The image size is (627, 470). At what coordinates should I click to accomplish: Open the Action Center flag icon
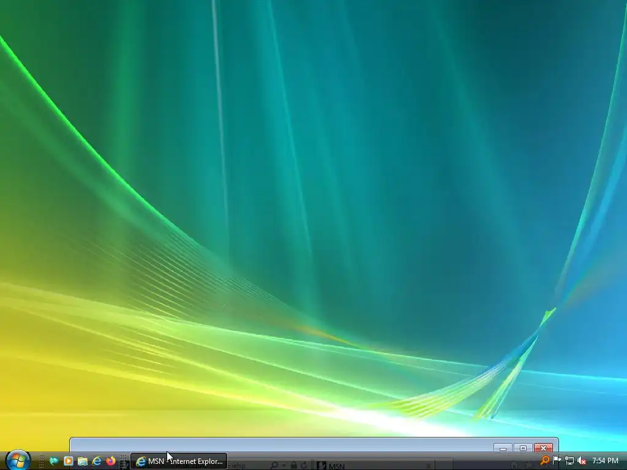click(x=557, y=461)
